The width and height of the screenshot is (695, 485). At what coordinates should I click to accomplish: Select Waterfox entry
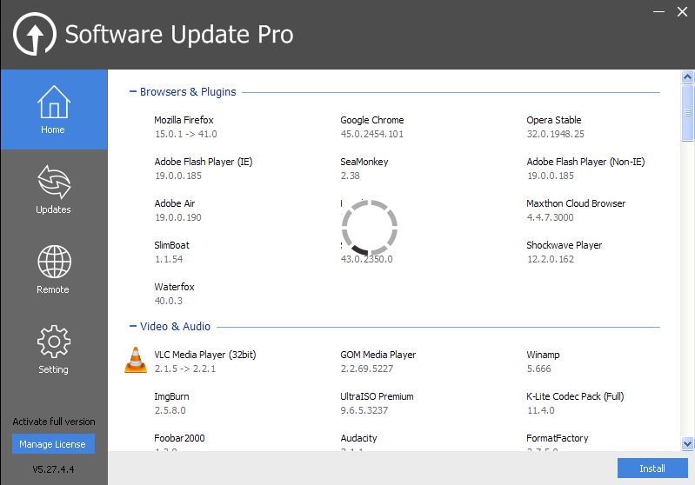click(x=174, y=287)
